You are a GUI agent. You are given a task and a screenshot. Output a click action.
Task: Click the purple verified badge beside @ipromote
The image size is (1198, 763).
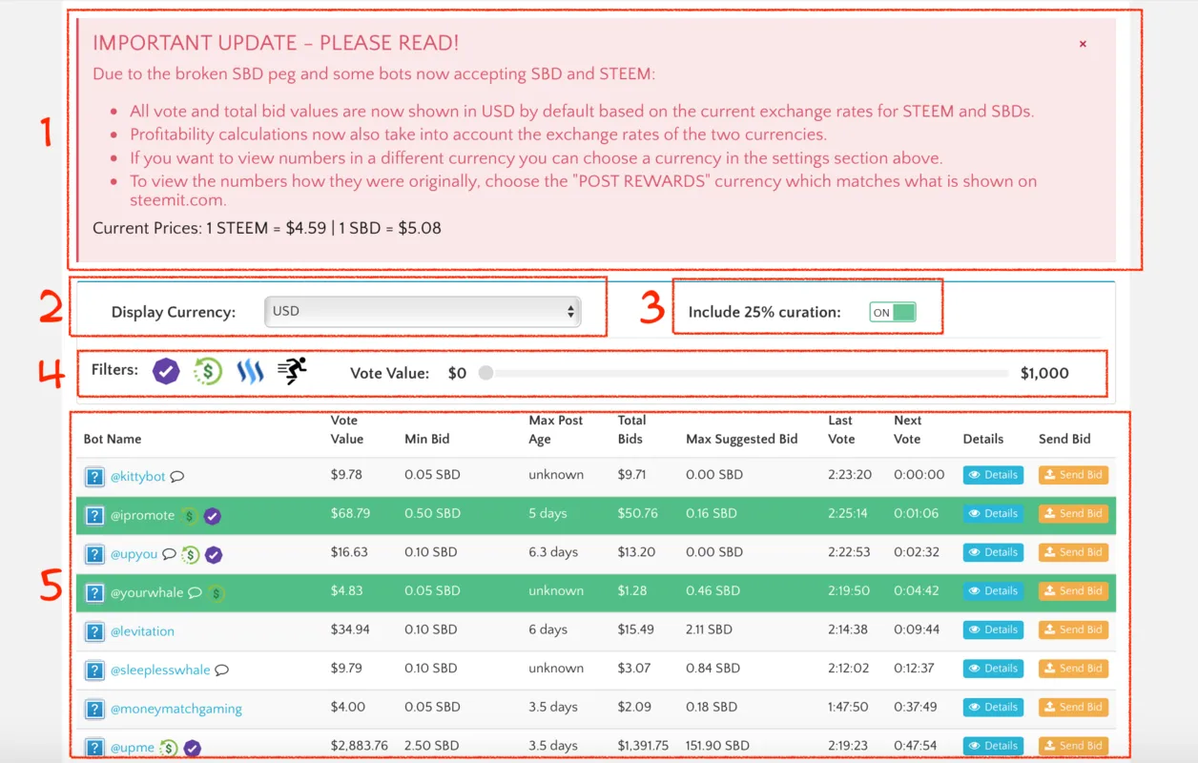[x=213, y=516]
